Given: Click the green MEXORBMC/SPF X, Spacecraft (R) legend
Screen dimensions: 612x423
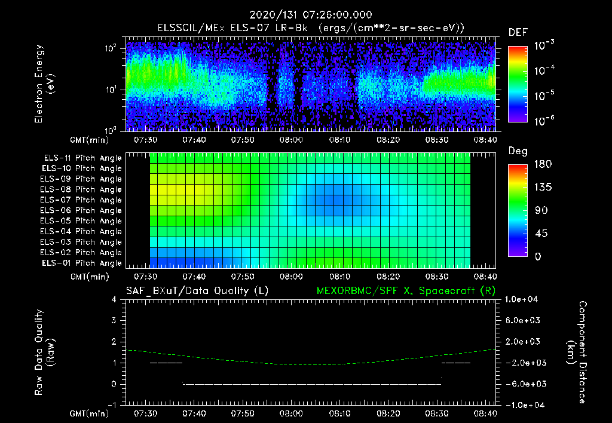Looking at the screenshot, I should 406,291.
